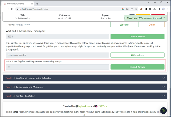The height and width of the screenshot is (117, 171).
Task: Click question 'What port is the web server running on?'
Action: pos(26,31)
